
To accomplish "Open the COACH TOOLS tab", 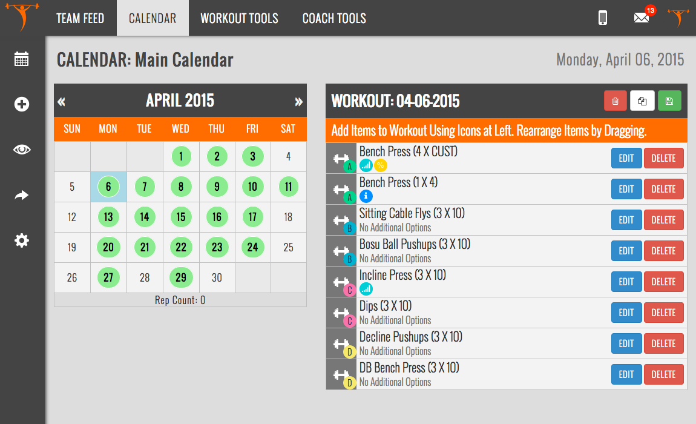I will coord(334,18).
